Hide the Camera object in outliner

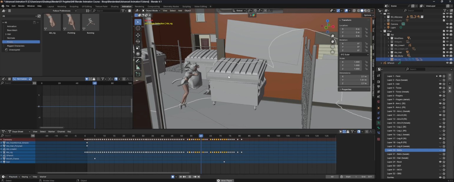click(x=447, y=24)
